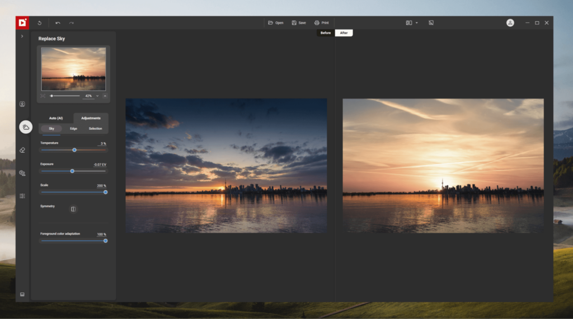Show the Before view label

(x=326, y=33)
